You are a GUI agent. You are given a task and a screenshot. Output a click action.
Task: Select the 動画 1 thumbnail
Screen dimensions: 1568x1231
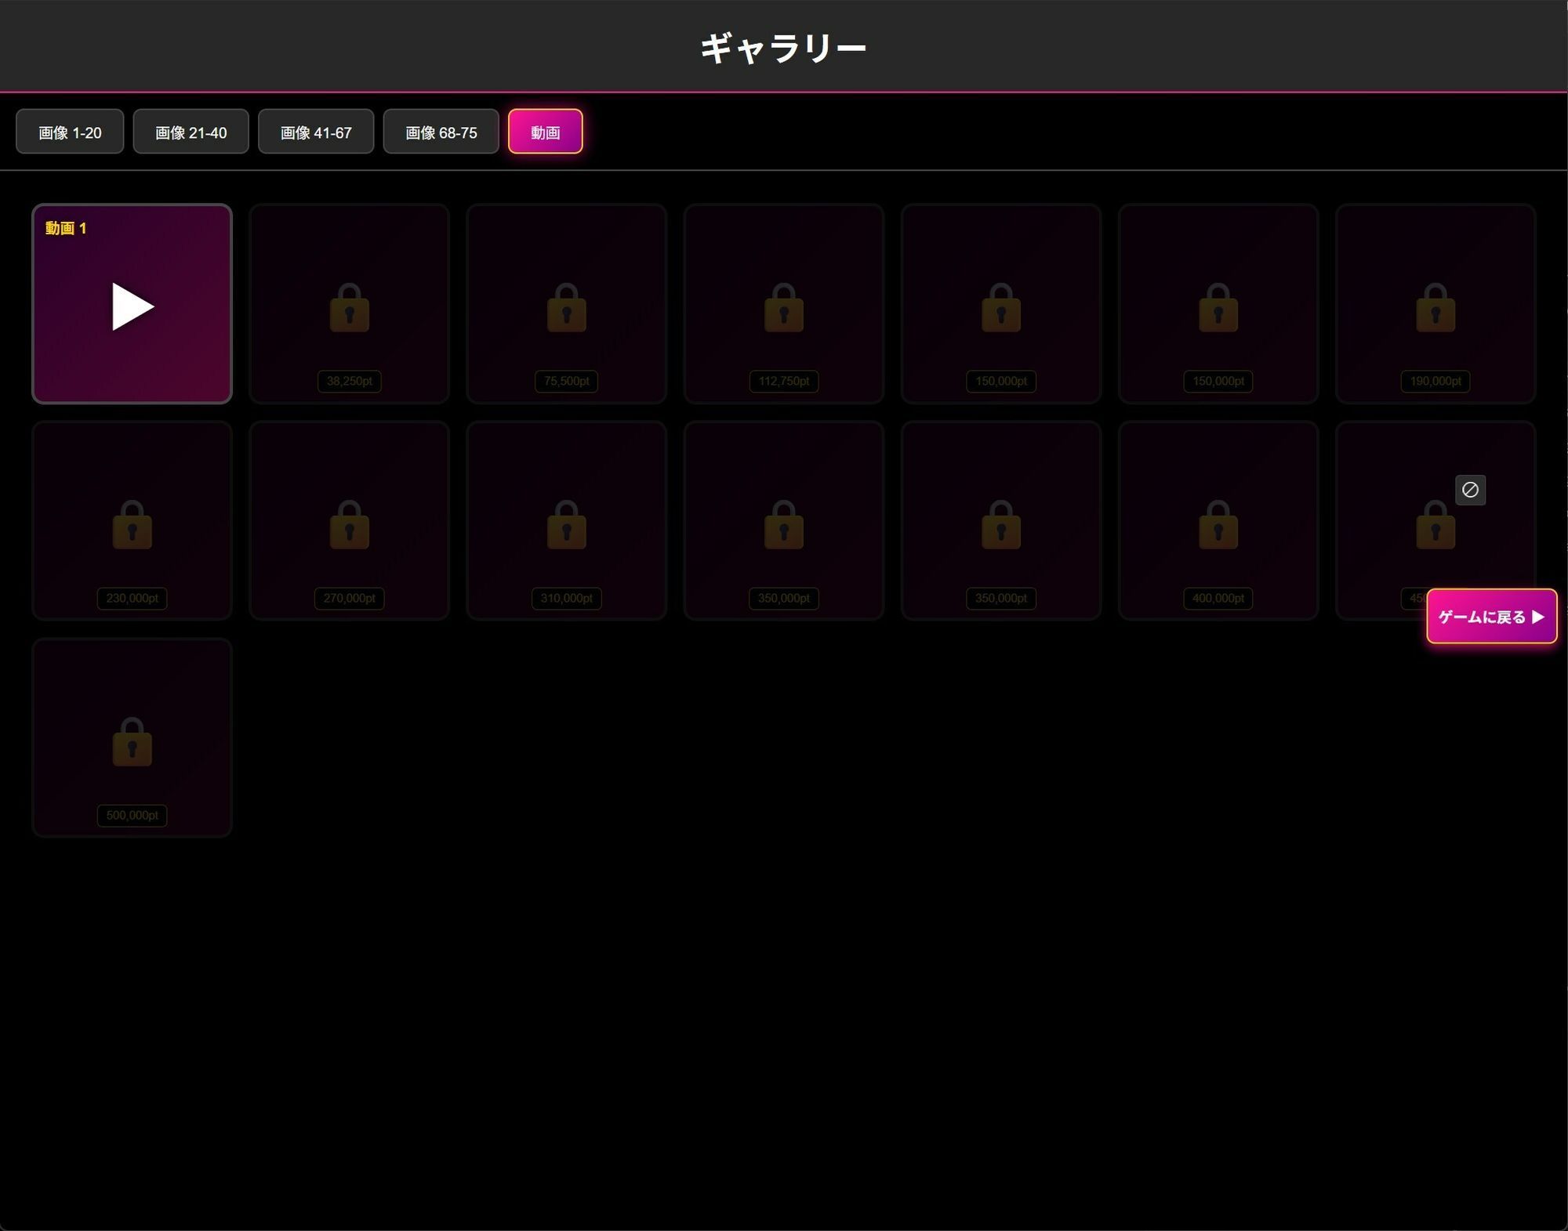coord(132,306)
